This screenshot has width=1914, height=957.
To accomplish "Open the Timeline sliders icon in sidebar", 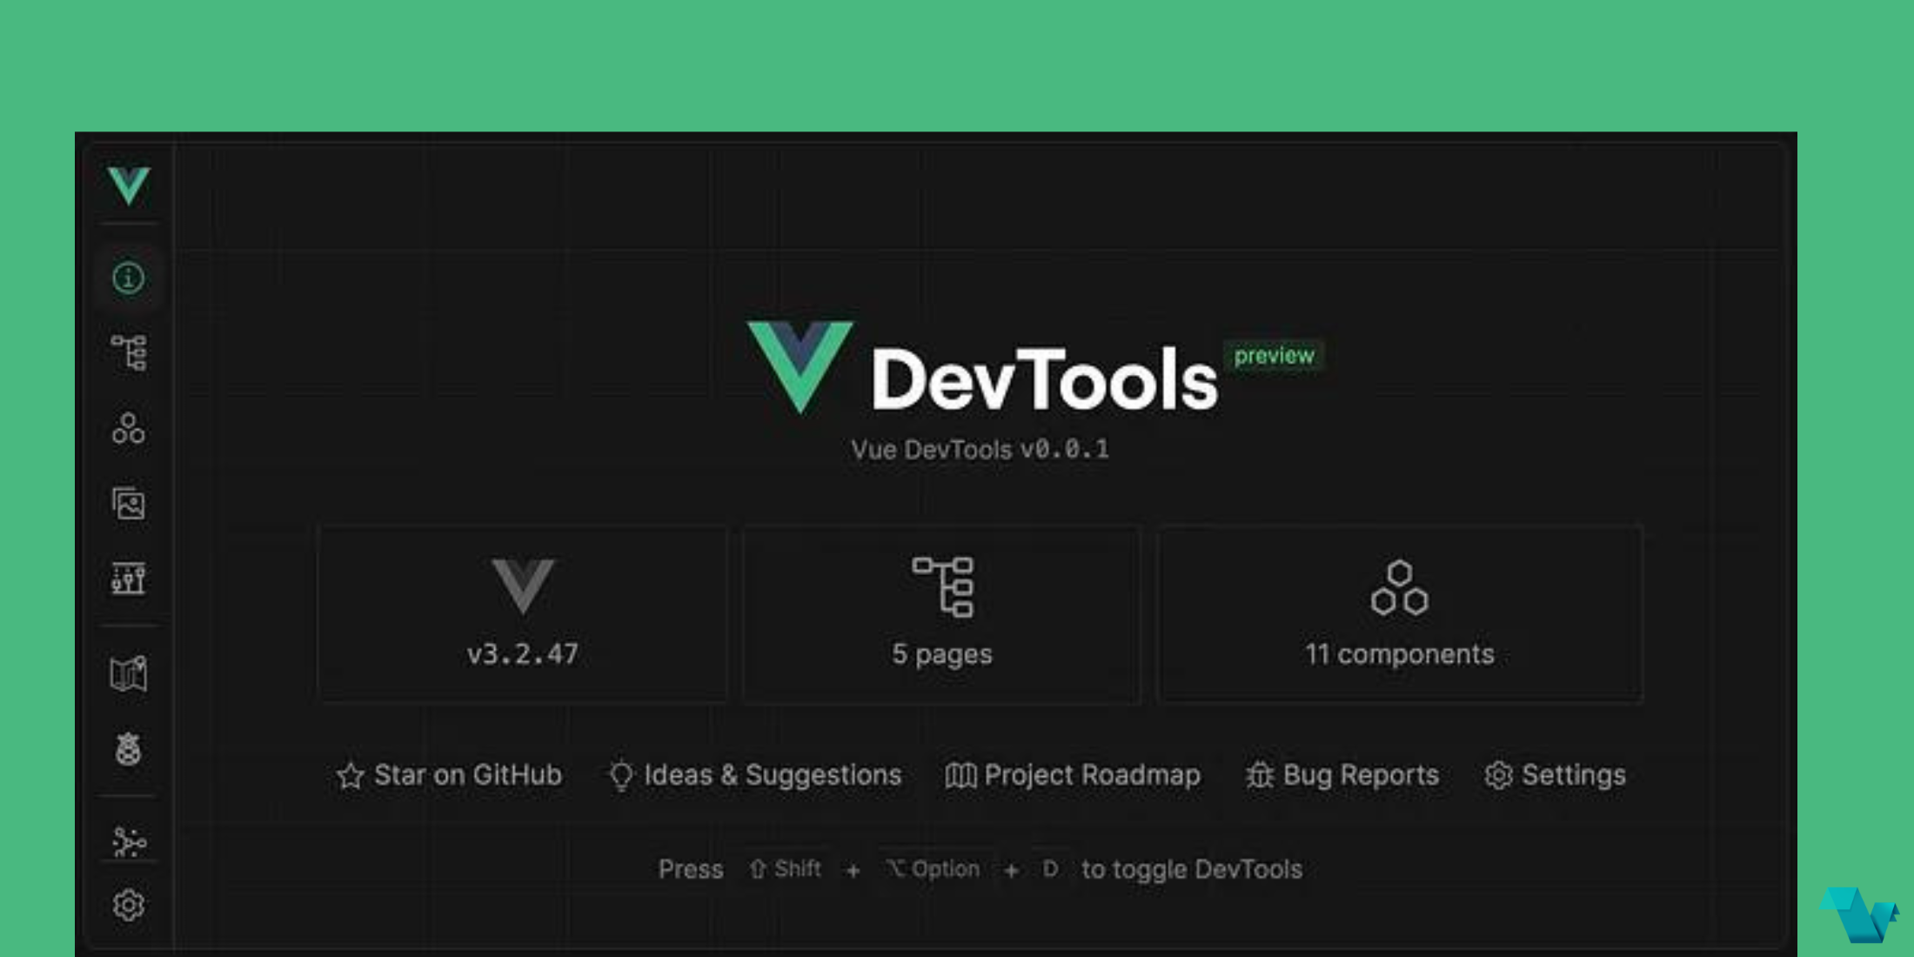I will coord(129,578).
